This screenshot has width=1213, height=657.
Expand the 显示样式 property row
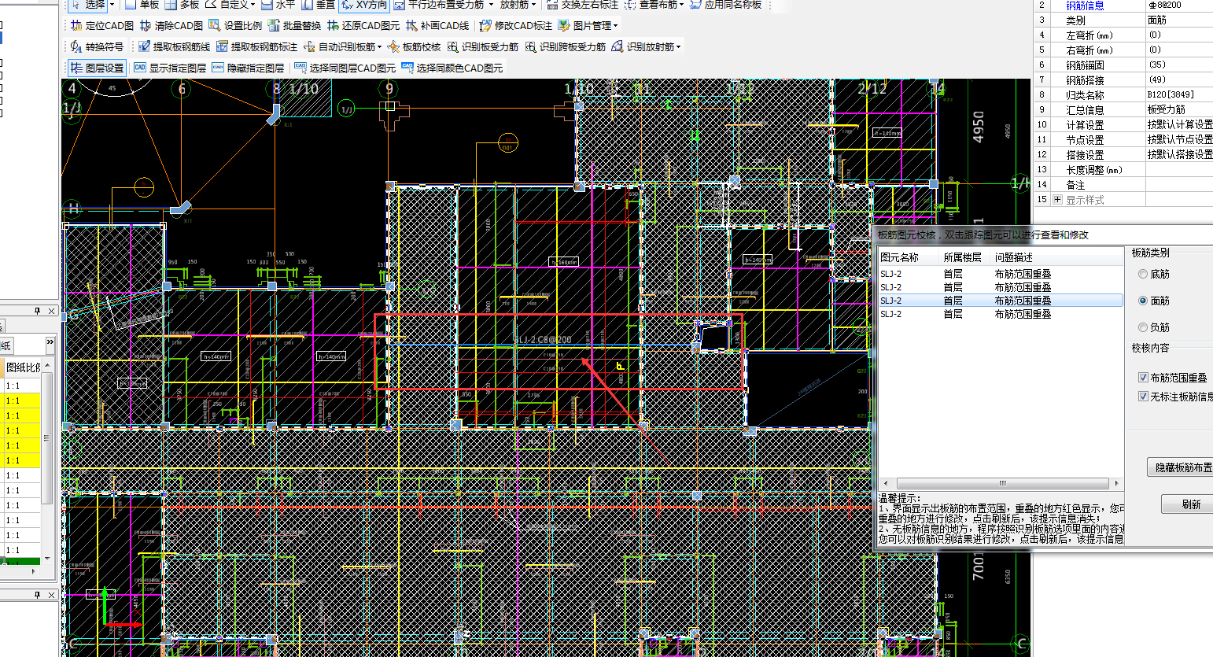pyautogui.click(x=1057, y=200)
